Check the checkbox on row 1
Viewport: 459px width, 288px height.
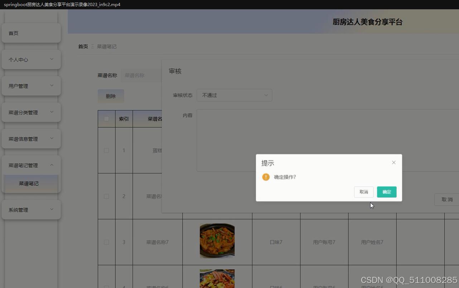[x=106, y=150]
